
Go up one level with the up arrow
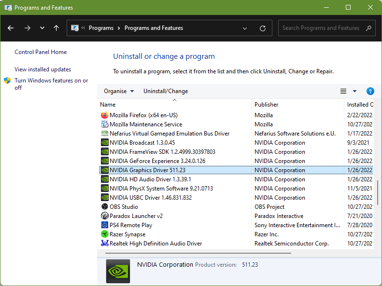(x=57, y=28)
